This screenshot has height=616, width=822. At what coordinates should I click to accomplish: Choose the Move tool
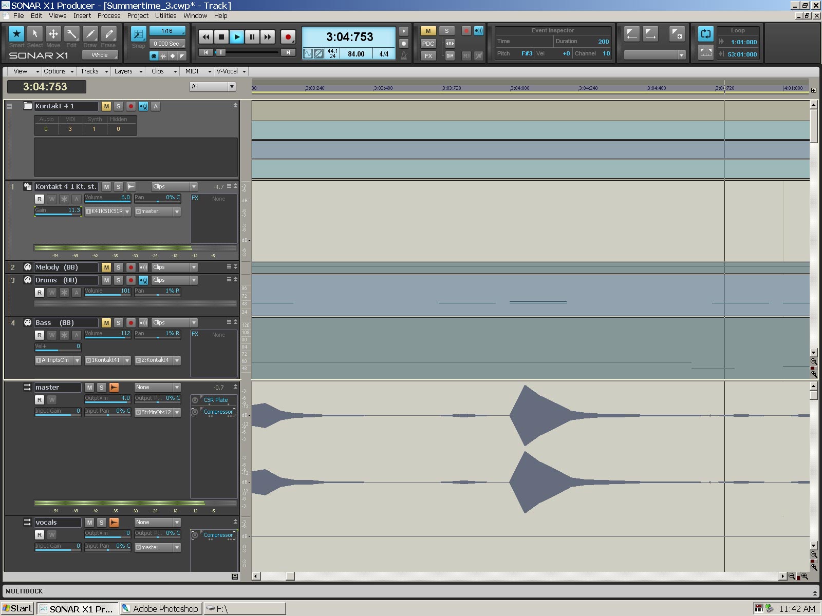53,34
